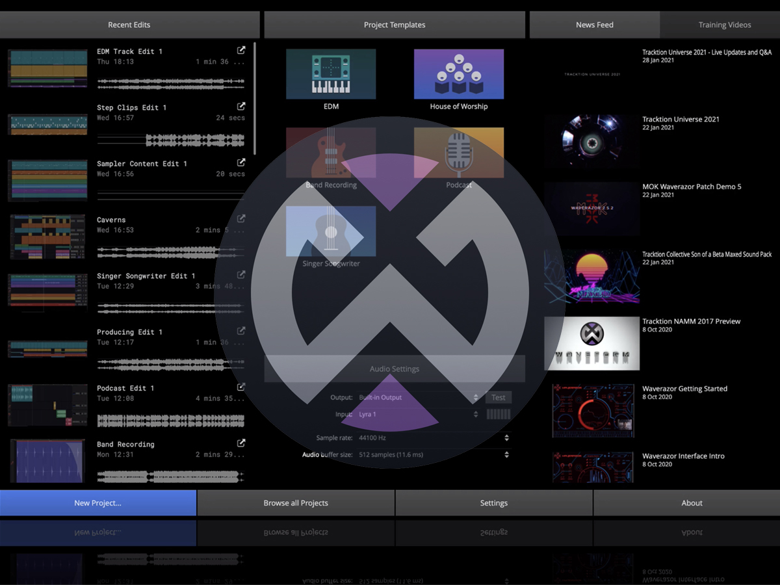Open the House of Worship template
Image resolution: width=780 pixels, height=585 pixels.
tap(458, 74)
